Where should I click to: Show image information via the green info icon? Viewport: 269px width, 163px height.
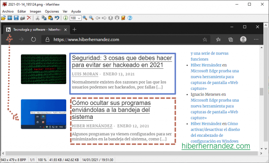(66, 18)
